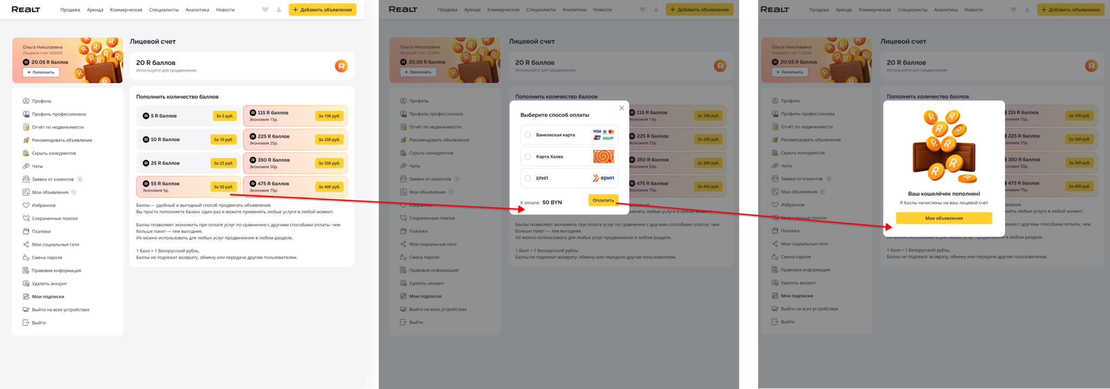Click the Пополнить button on the undimmed wallet card

pyautogui.click(x=41, y=72)
